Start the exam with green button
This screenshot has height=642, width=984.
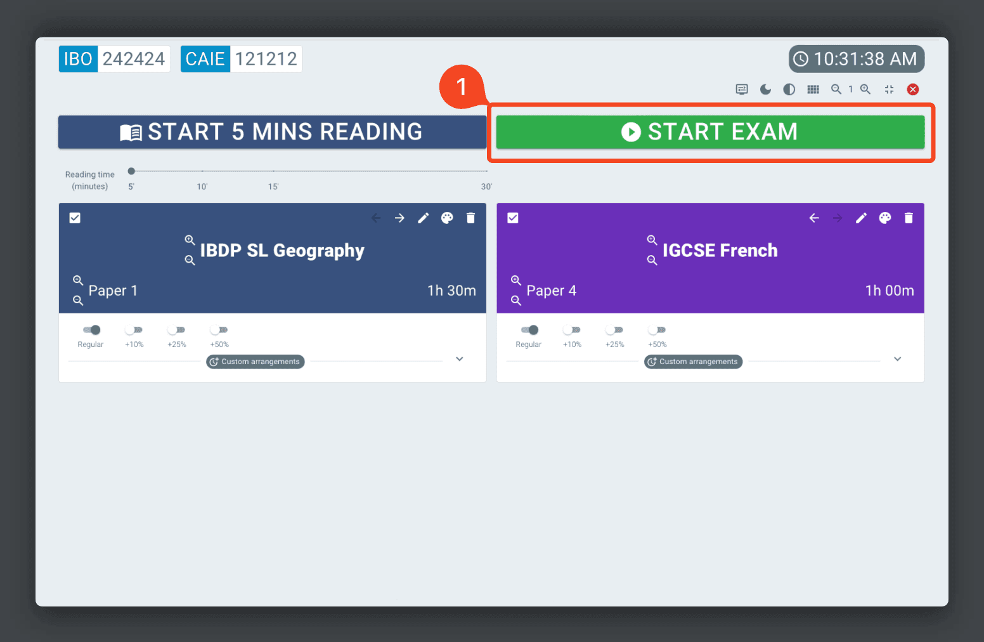click(710, 132)
